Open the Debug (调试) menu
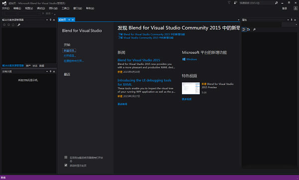This screenshot has width=299, height=180. click(x=41, y=8)
